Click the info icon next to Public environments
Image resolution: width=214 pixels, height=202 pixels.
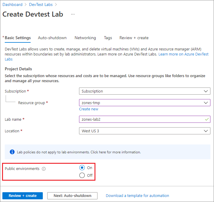coord(44,169)
